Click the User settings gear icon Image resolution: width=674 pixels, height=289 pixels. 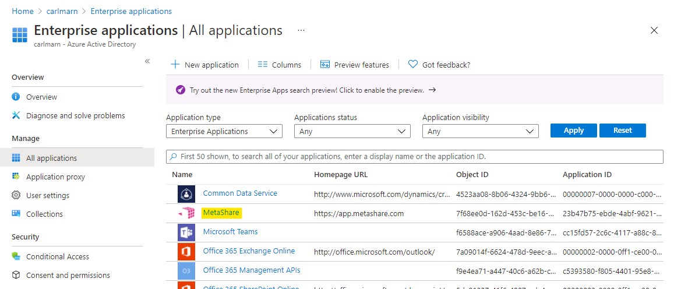[16, 195]
